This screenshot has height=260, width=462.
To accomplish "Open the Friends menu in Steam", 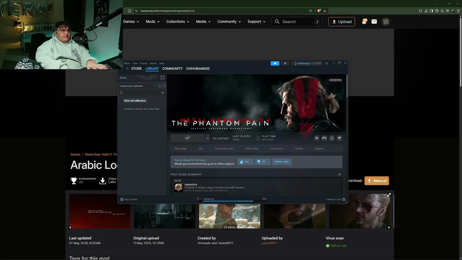I will coord(144,63).
